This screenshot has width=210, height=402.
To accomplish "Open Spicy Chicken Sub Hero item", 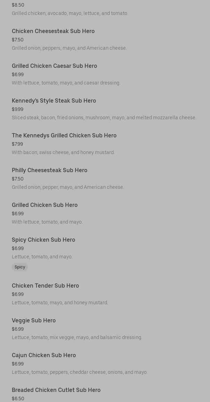I will [43, 240].
